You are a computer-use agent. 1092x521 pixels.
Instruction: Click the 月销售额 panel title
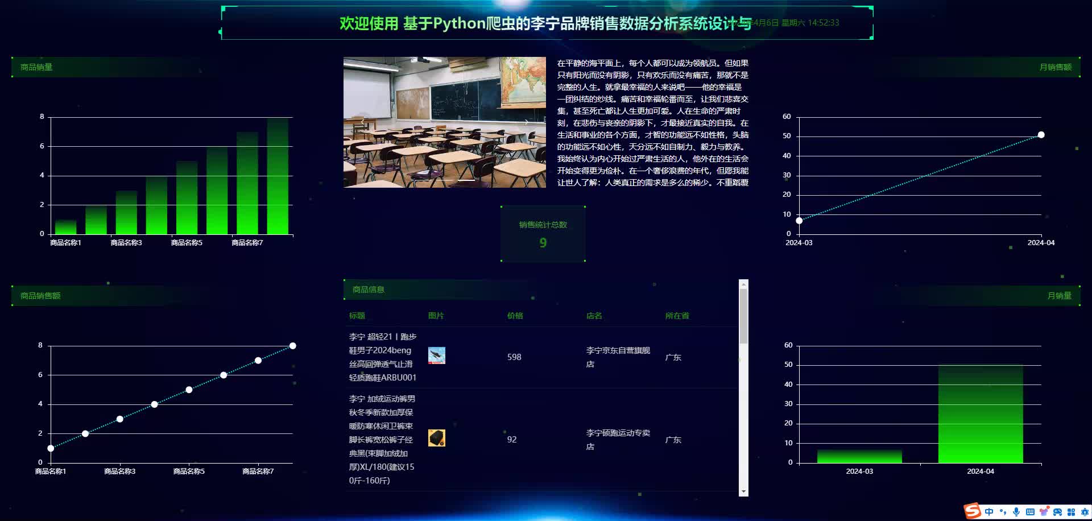click(x=1056, y=67)
